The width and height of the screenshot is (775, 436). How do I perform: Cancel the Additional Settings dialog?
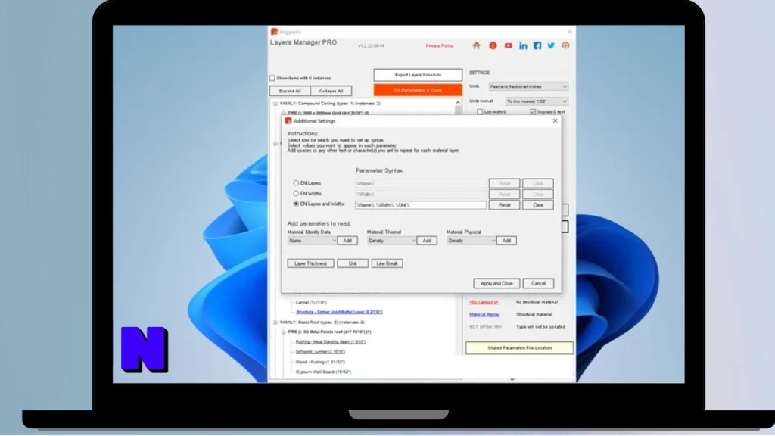pyautogui.click(x=538, y=283)
